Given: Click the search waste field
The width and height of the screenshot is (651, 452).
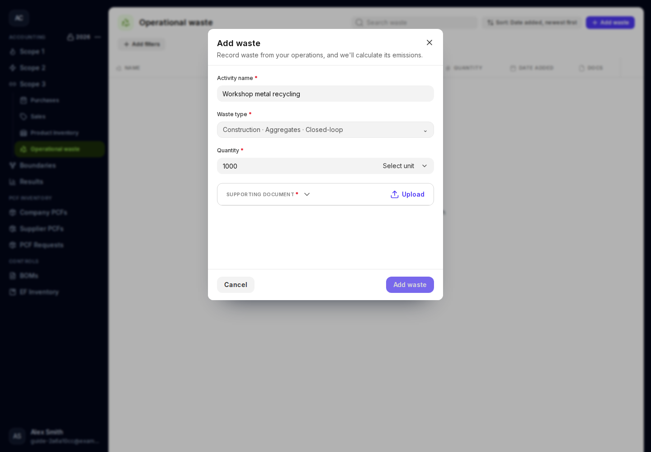Looking at the screenshot, I should click(415, 23).
